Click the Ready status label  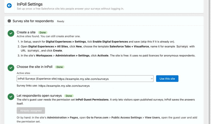coord(61,21)
